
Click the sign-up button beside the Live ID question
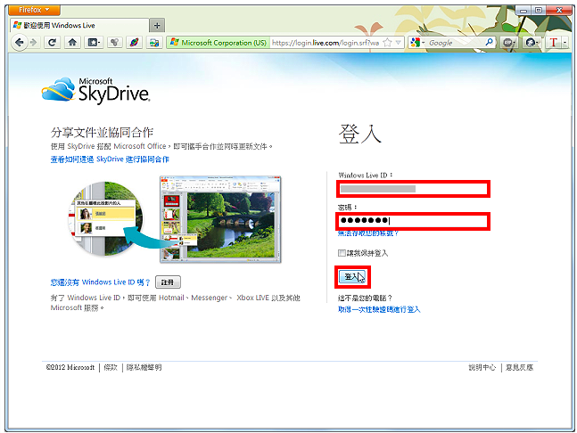(168, 282)
